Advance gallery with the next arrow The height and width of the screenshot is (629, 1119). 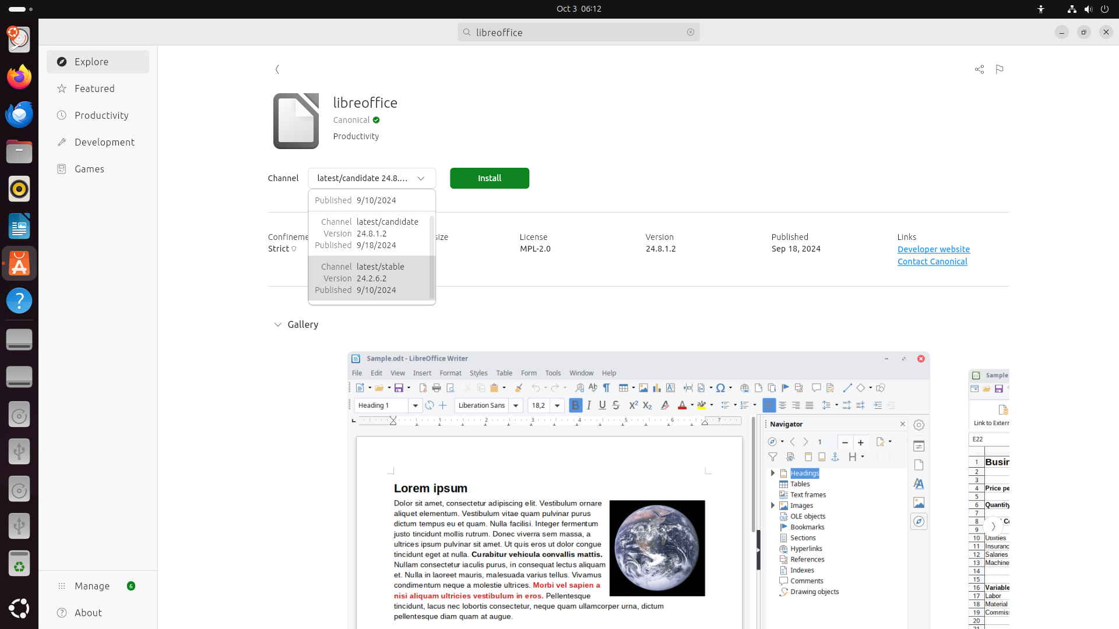coord(993,526)
